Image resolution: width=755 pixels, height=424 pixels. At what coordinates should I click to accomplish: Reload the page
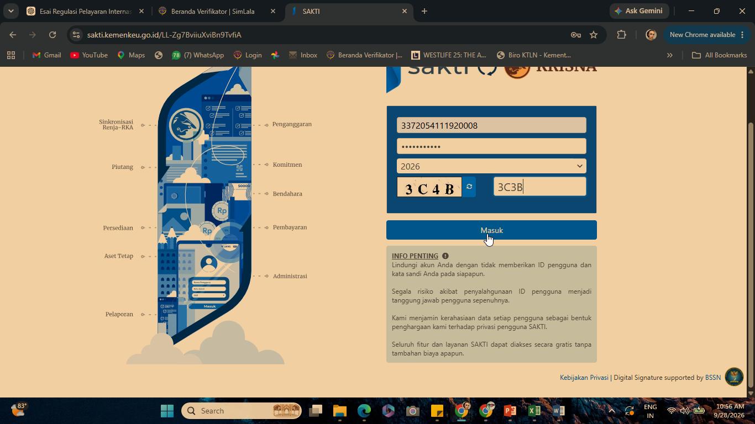tap(53, 35)
